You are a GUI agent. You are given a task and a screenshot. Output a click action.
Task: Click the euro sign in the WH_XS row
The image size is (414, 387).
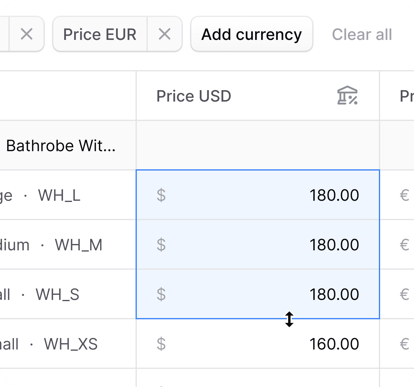click(x=404, y=344)
